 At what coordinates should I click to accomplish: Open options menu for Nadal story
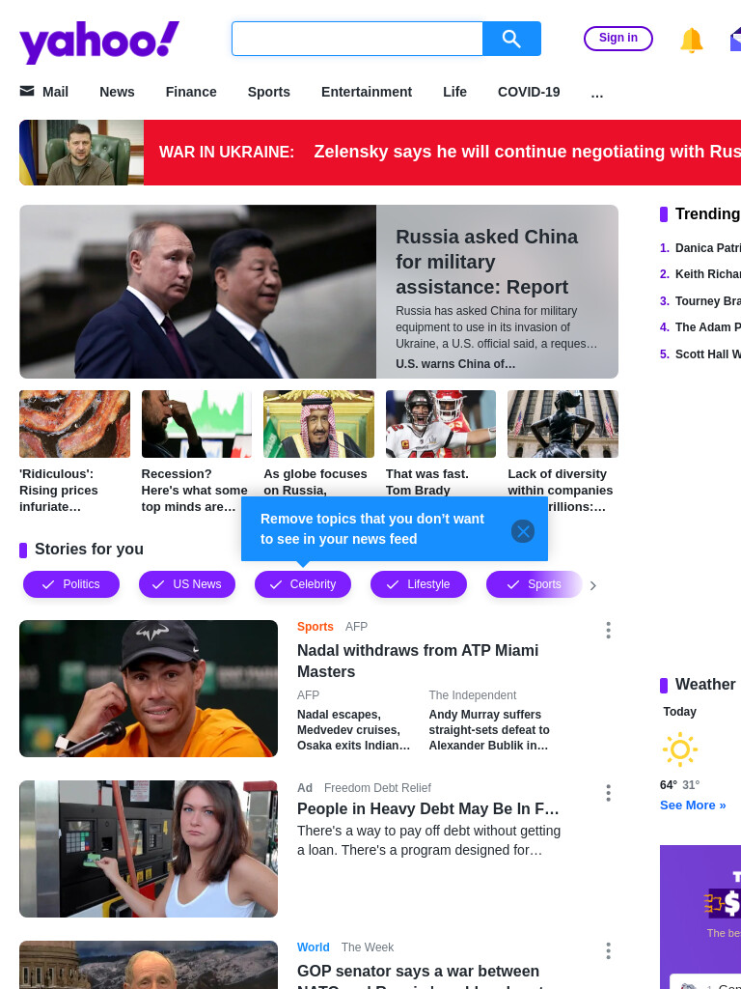[608, 630]
